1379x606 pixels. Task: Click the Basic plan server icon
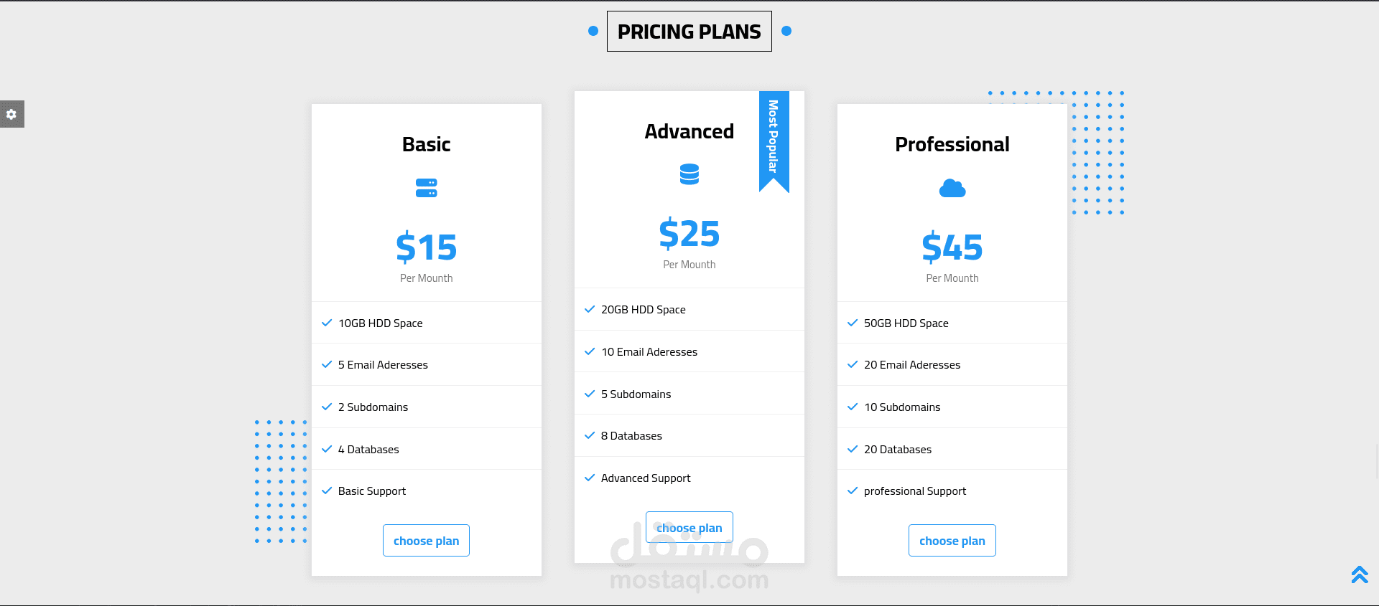[x=427, y=188]
